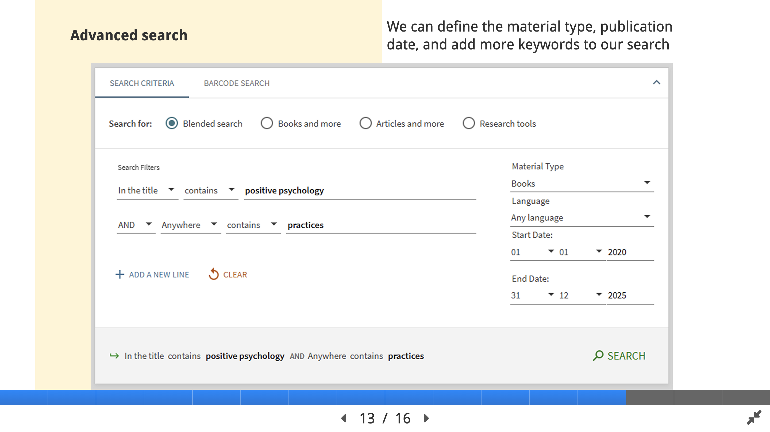770x432 pixels.
Task: Collapse search panel with the chevron-up icon
Action: point(656,83)
